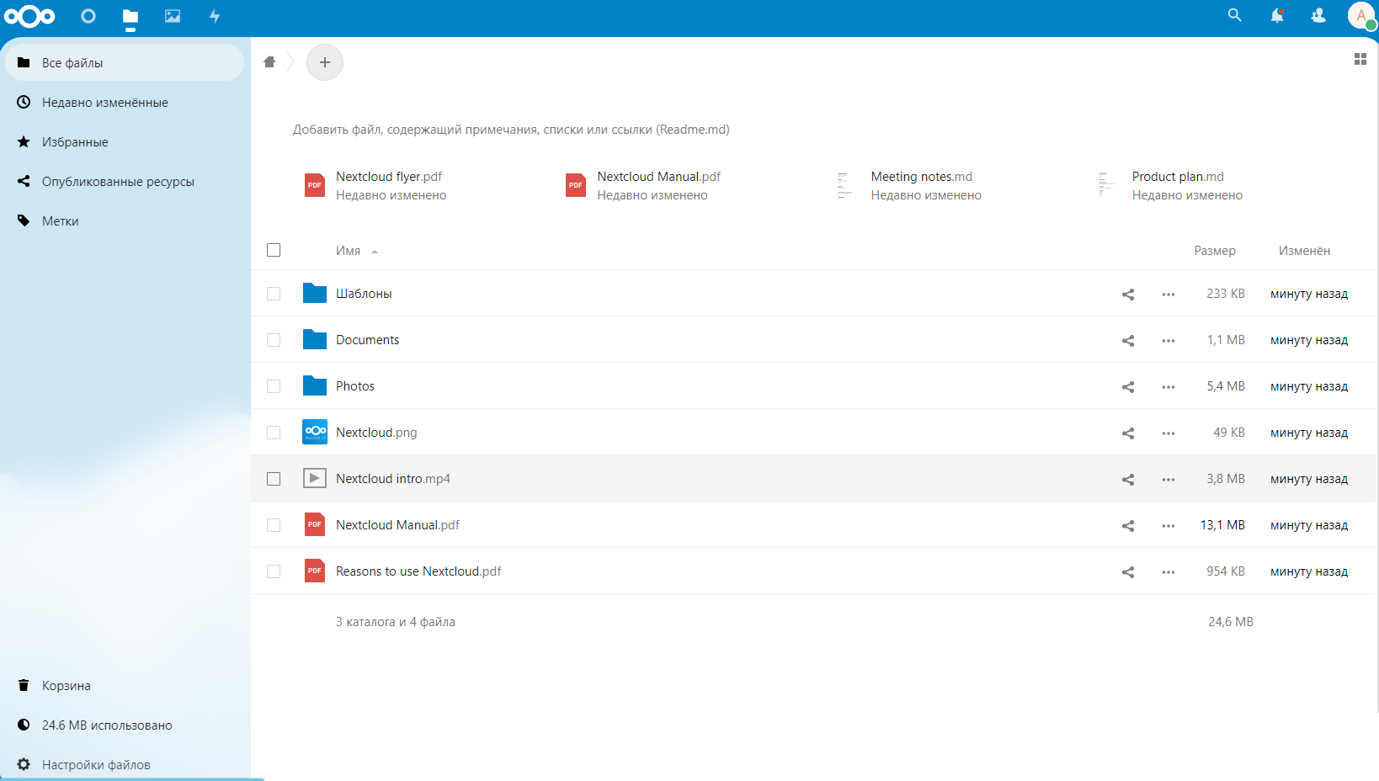1379x781 pixels.
Task: Open the three-dot menu for Шаблоны folder
Action: pyautogui.click(x=1169, y=295)
